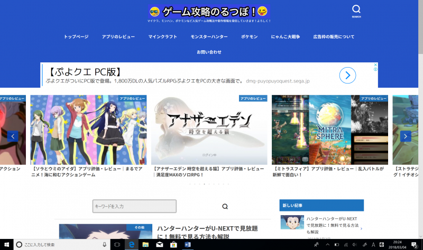
Task: Click the ここに入力して検索 taskbar search box
Action: coord(62,245)
